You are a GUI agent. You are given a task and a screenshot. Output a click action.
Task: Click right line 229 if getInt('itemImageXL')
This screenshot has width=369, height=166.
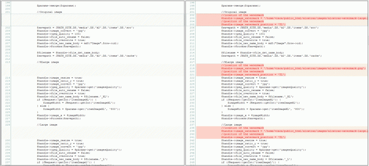tap(251, 100)
